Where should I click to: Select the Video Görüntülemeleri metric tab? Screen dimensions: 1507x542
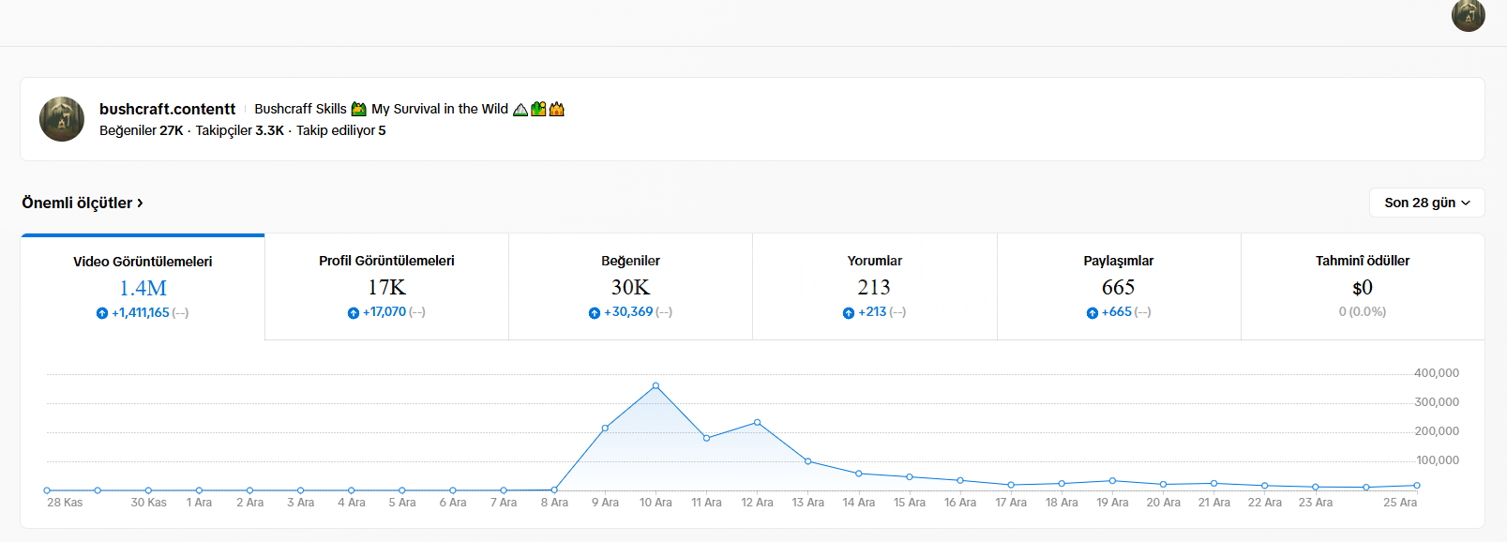[143, 287]
